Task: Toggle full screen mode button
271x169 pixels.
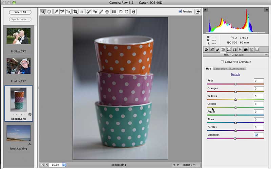Action: point(197,11)
